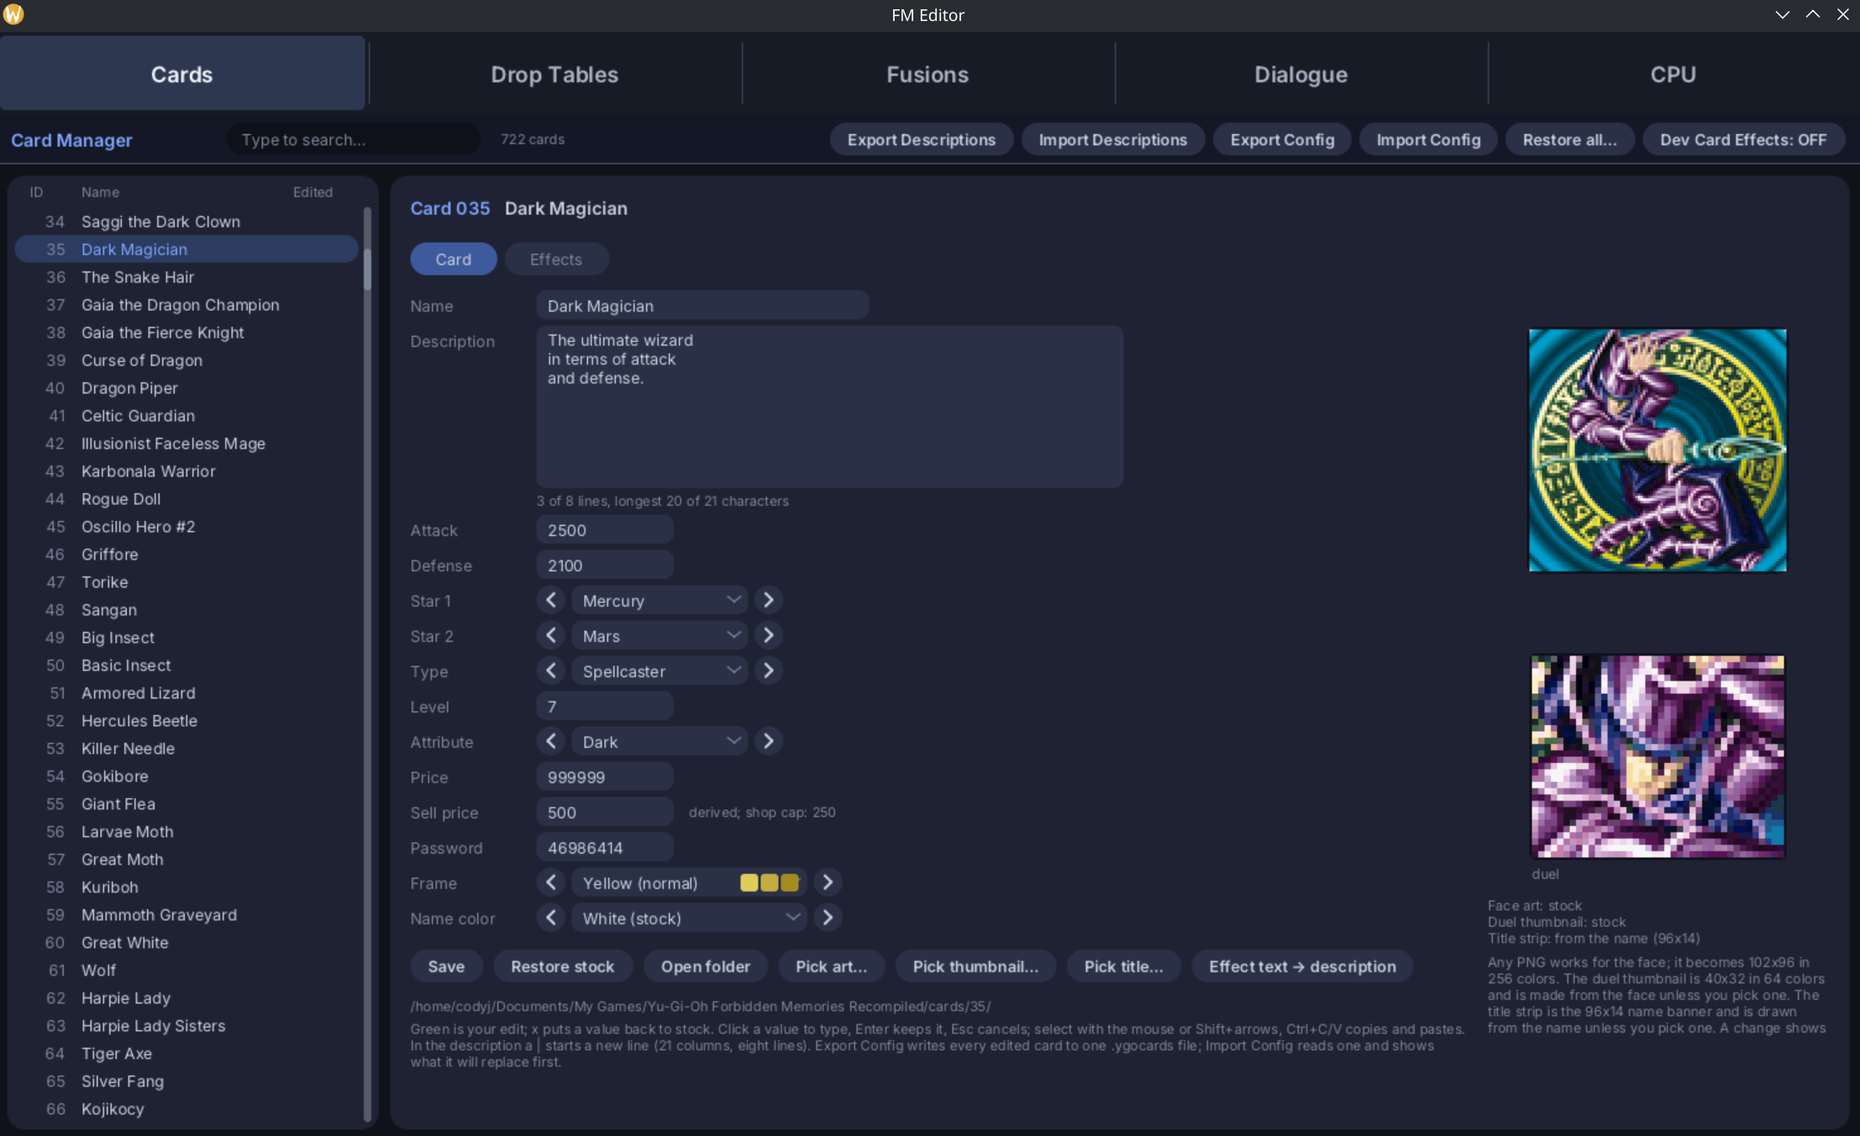Click previous arrow for Star 1
This screenshot has width=1860, height=1136.
[x=551, y=600]
